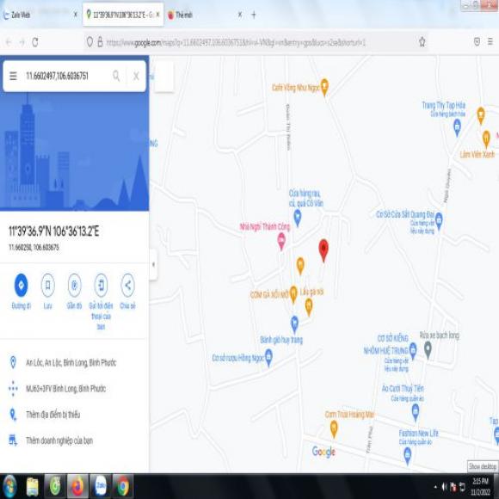
Task: Click Thêm địa điểm bị thiếu
Action: pos(75,415)
